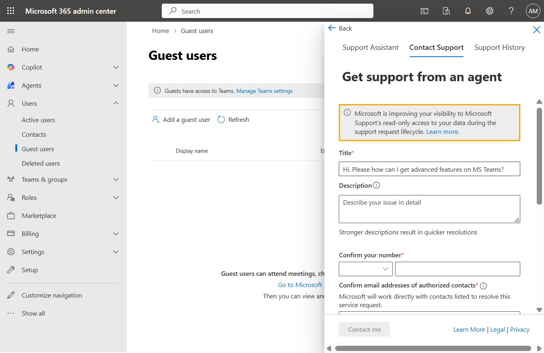
Task: Click the support panel vertical scrollbar thumb
Action: 540,156
